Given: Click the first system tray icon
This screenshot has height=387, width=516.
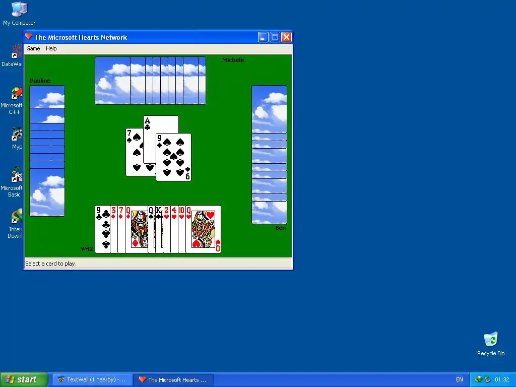Looking at the screenshot, I should [x=479, y=380].
